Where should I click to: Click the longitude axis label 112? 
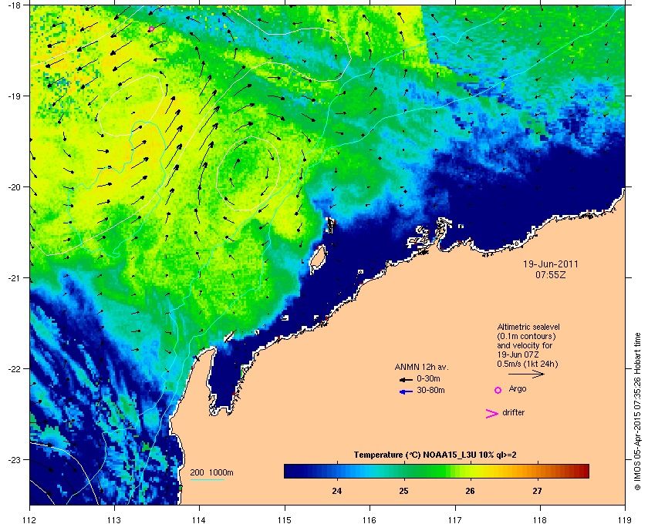click(x=30, y=519)
